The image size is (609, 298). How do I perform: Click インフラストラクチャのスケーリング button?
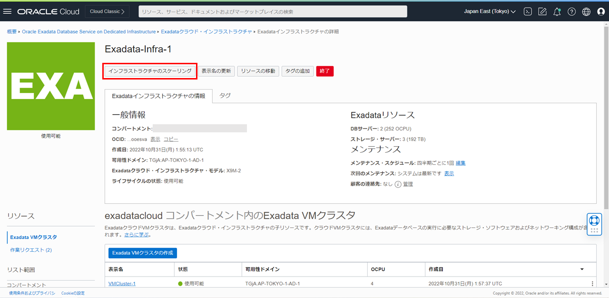150,71
